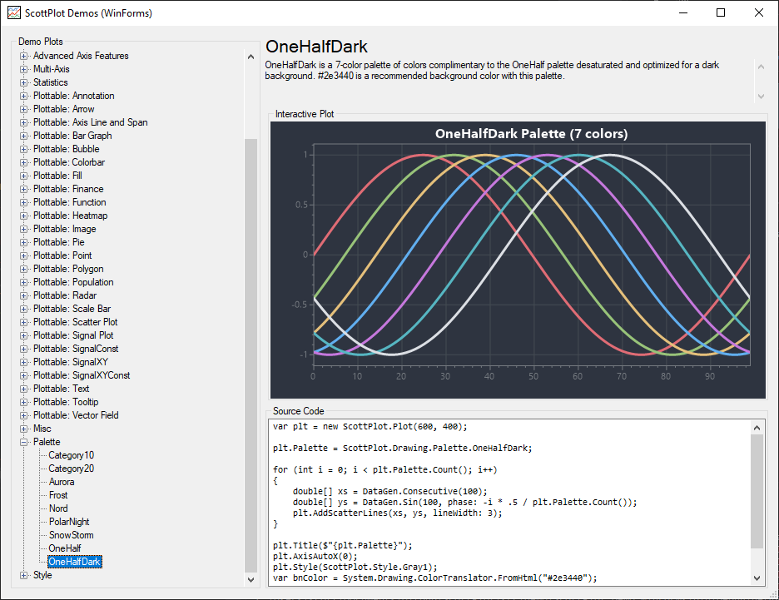Viewport: 779px width, 600px height.
Task: Open Plottable: SignalXYConst demos
Action: click(82, 375)
